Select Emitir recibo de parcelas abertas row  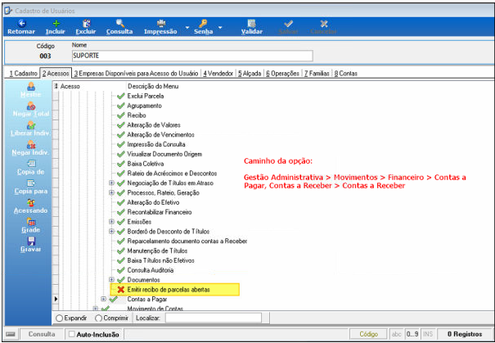pos(175,289)
